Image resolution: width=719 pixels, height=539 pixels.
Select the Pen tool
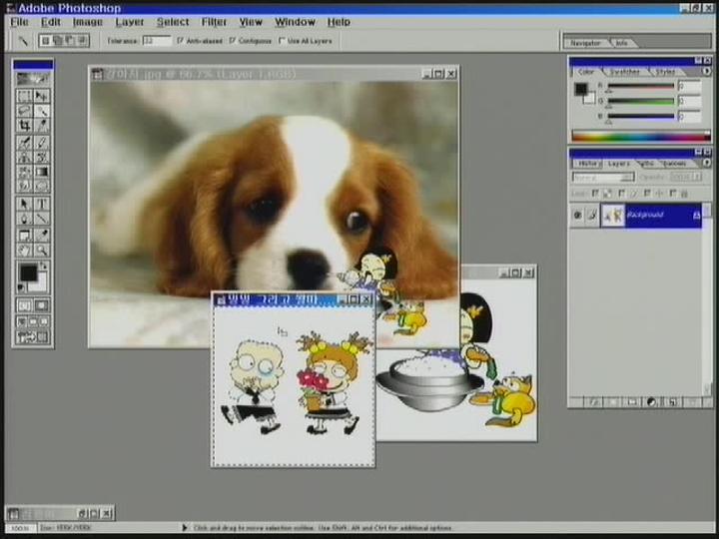pos(24,219)
